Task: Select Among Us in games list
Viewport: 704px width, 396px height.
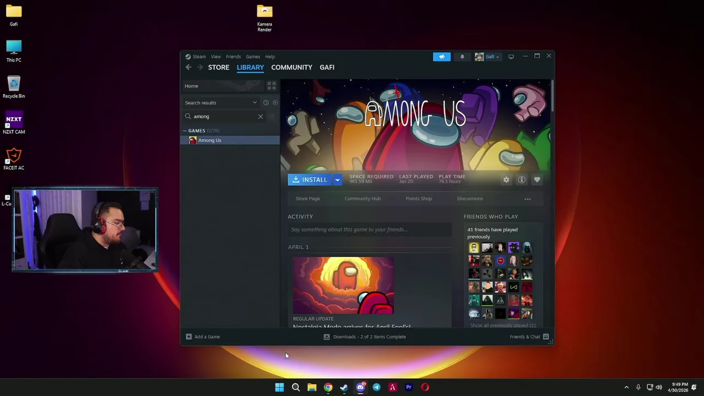Action: pyautogui.click(x=230, y=140)
